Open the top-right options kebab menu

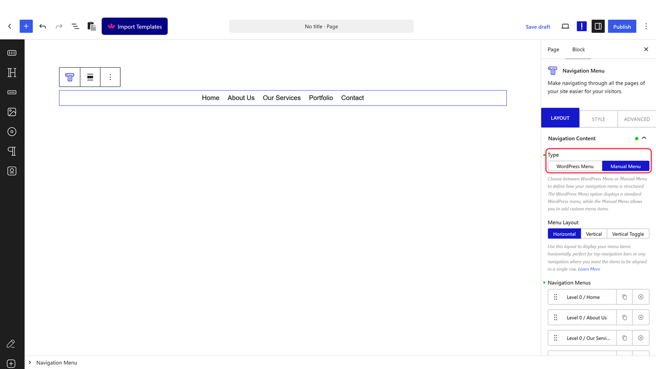[646, 26]
